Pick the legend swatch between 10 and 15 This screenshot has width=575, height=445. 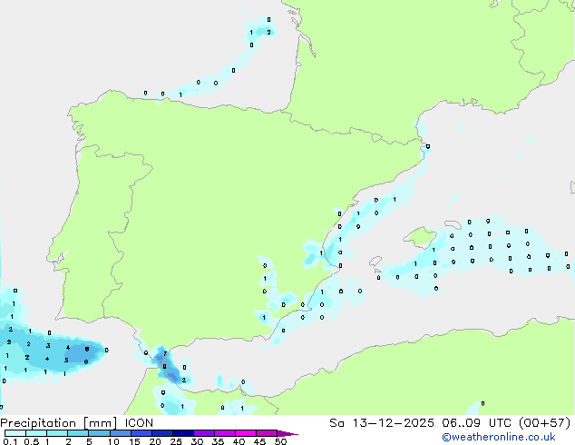point(120,433)
